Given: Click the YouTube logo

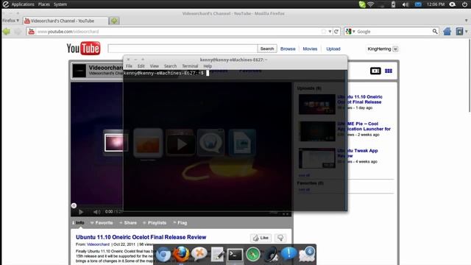Looking at the screenshot, I should (83, 49).
